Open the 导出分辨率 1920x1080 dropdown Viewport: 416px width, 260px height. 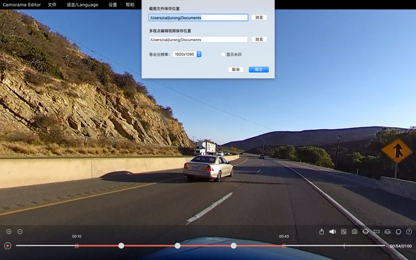[x=187, y=54]
